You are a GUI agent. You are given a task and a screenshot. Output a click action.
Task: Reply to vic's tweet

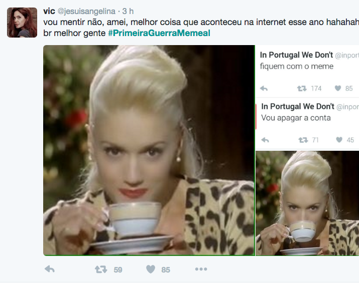[50, 269]
